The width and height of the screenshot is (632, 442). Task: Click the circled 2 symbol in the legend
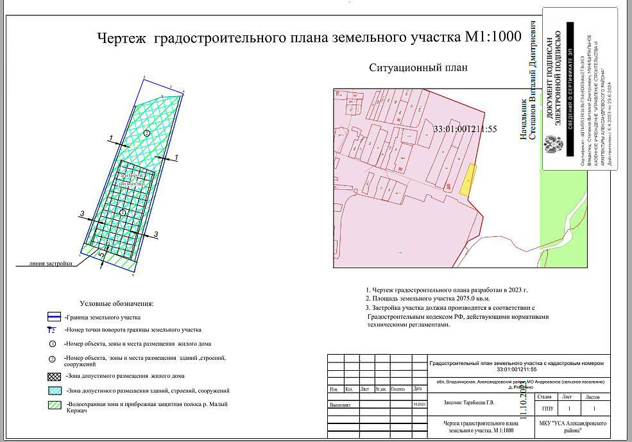(52, 359)
